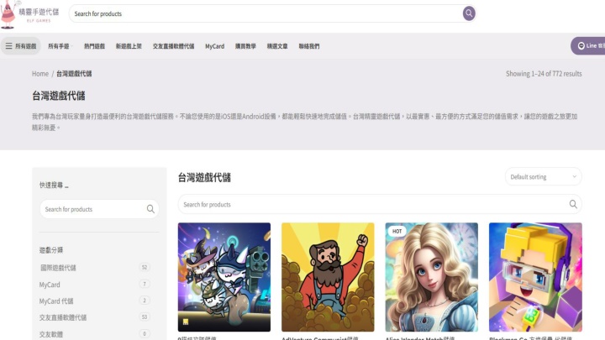Image resolution: width=605 pixels, height=340 pixels.
Task: Click the Showing 1–24 of 772 results text
Action: [x=544, y=74]
